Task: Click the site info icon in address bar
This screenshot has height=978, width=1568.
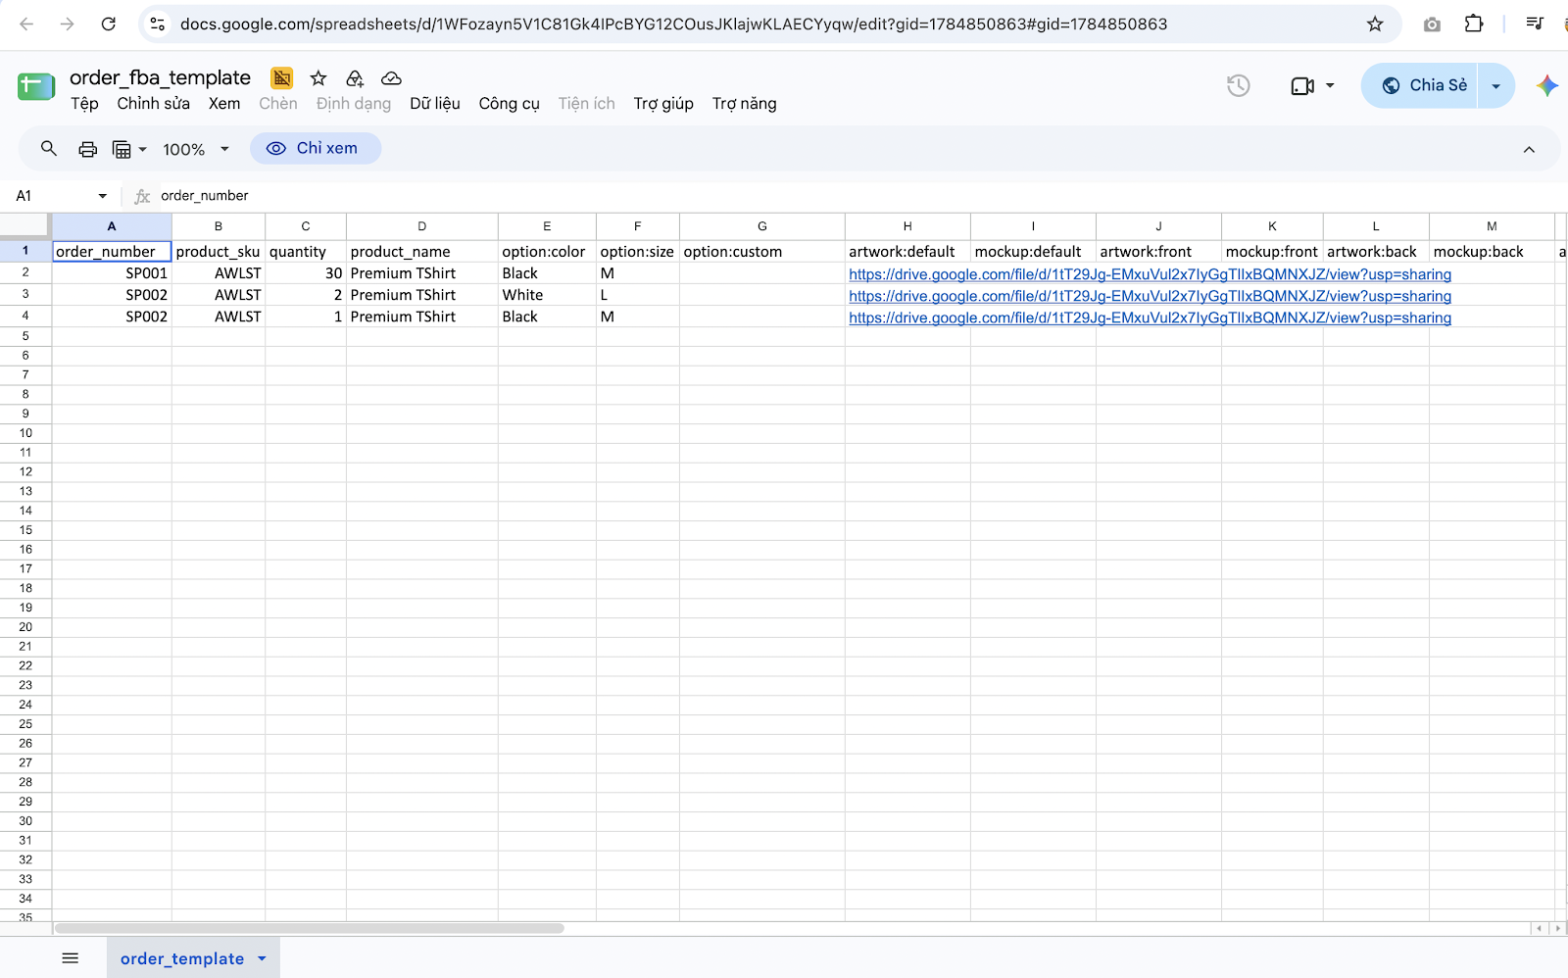Action: pos(157,24)
